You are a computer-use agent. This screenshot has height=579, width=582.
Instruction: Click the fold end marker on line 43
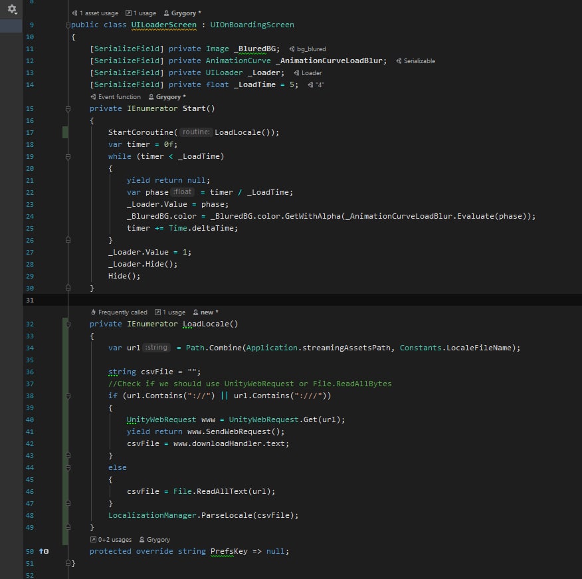[68, 455]
